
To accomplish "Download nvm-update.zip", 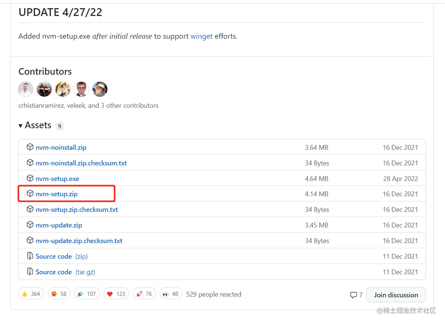I will pos(59,225).
